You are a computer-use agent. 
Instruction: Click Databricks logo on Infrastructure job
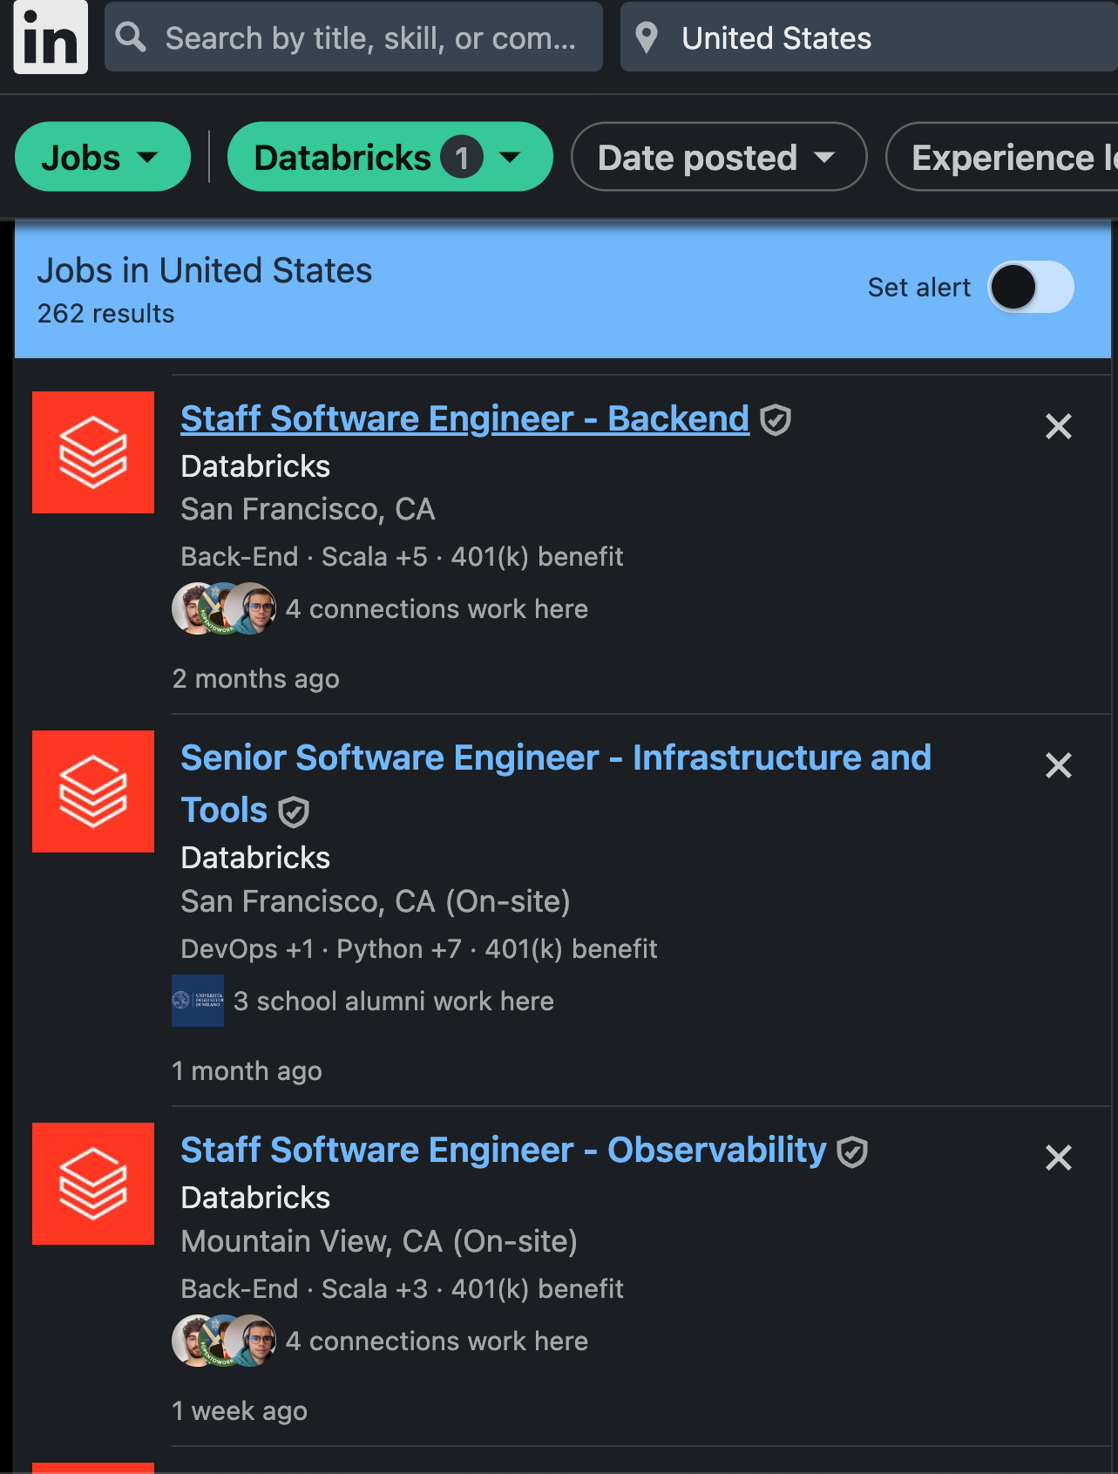click(x=93, y=791)
